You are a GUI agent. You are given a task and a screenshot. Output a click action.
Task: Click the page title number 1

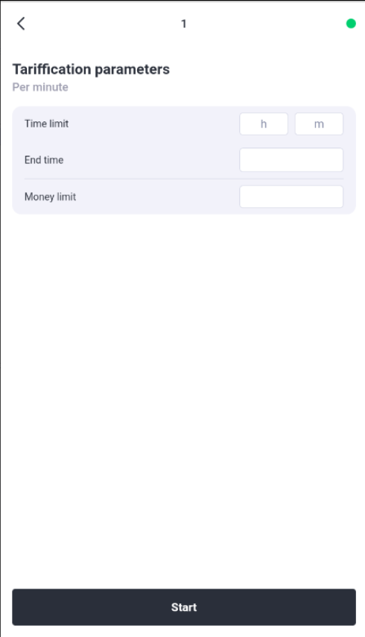[x=183, y=24]
